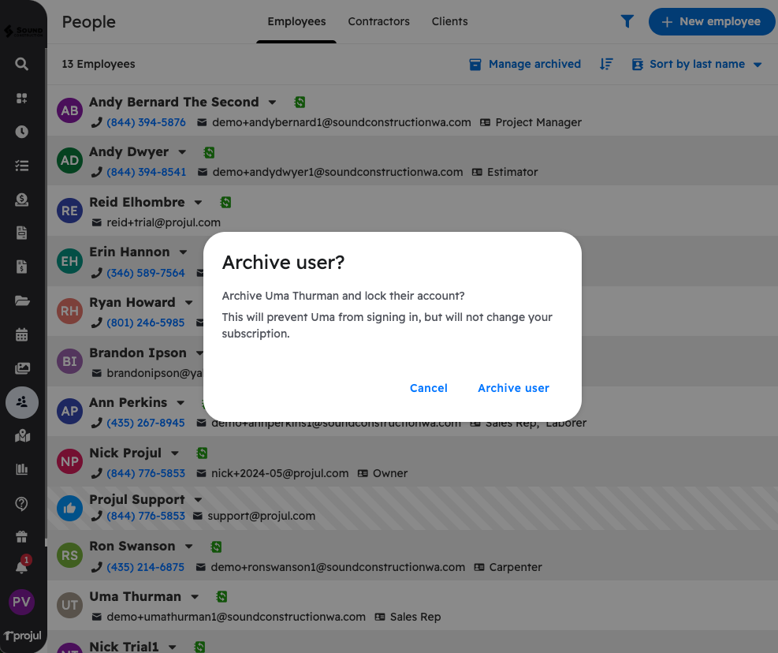Screen dimensions: 778x653
Task: Open the calendar icon in sidebar
Action: tap(22, 334)
